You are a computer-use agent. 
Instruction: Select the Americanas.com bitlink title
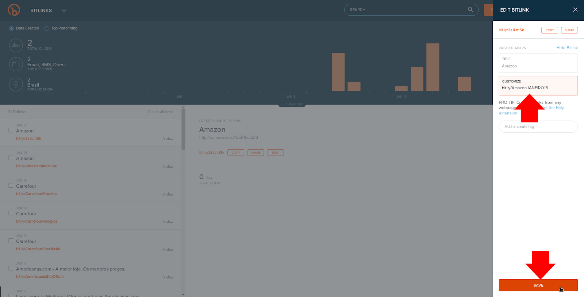pyautogui.click(x=70, y=269)
